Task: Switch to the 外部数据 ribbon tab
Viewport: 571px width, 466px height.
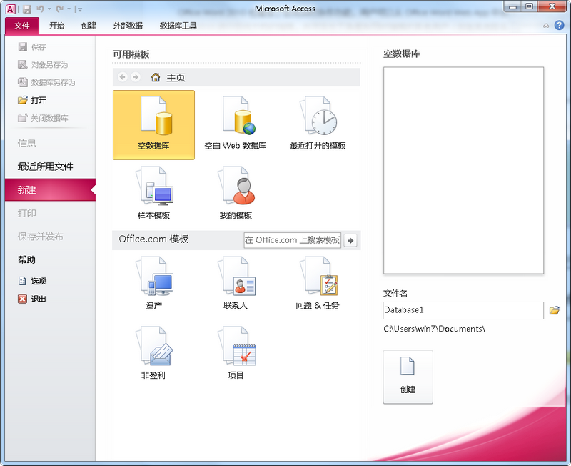Action: click(x=128, y=25)
